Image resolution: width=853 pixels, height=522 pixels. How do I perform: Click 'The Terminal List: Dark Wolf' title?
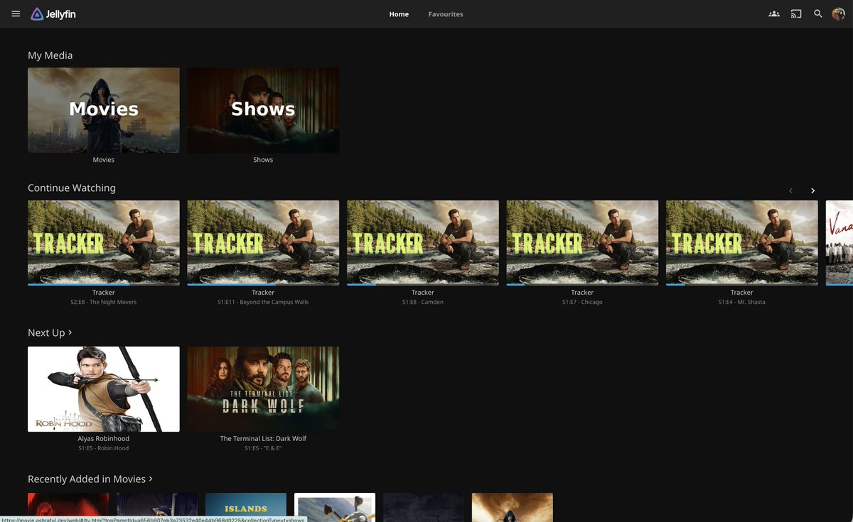pyautogui.click(x=263, y=439)
